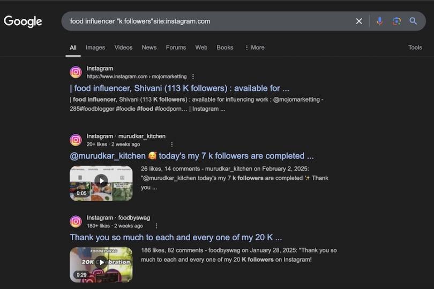Screen dimensions: 434x289
Task: Play the foodbyswag 0:29 video thumbnail
Action: (101, 265)
